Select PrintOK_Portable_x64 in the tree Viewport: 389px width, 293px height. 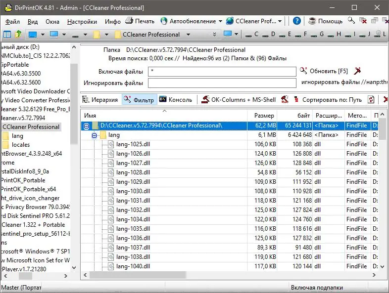[29, 189]
